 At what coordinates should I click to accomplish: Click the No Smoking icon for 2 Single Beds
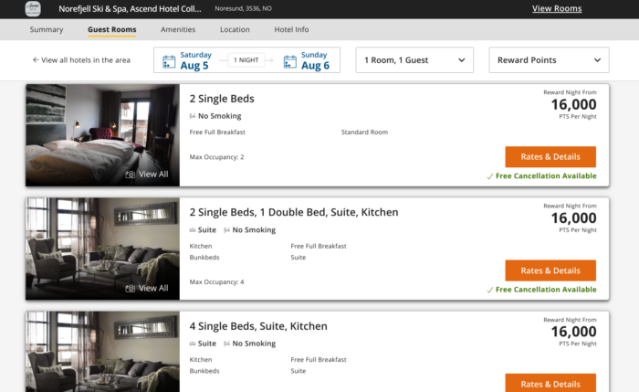coord(193,117)
